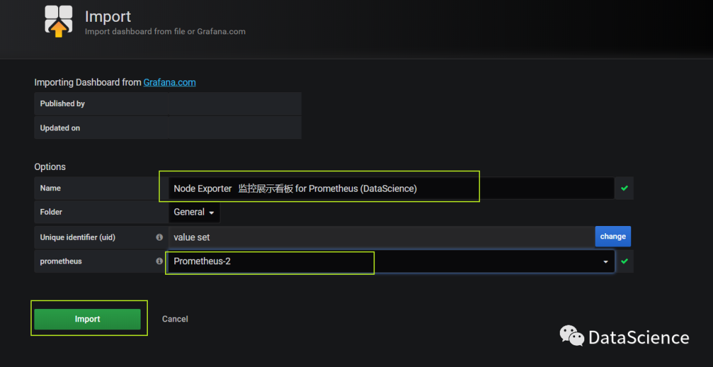This screenshot has height=367, width=713.
Task: Click the Import dashboard icon in header
Action: coord(59,20)
